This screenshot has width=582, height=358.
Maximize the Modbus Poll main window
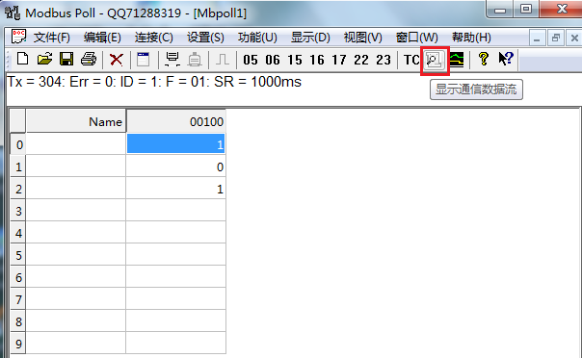[x=526, y=9]
